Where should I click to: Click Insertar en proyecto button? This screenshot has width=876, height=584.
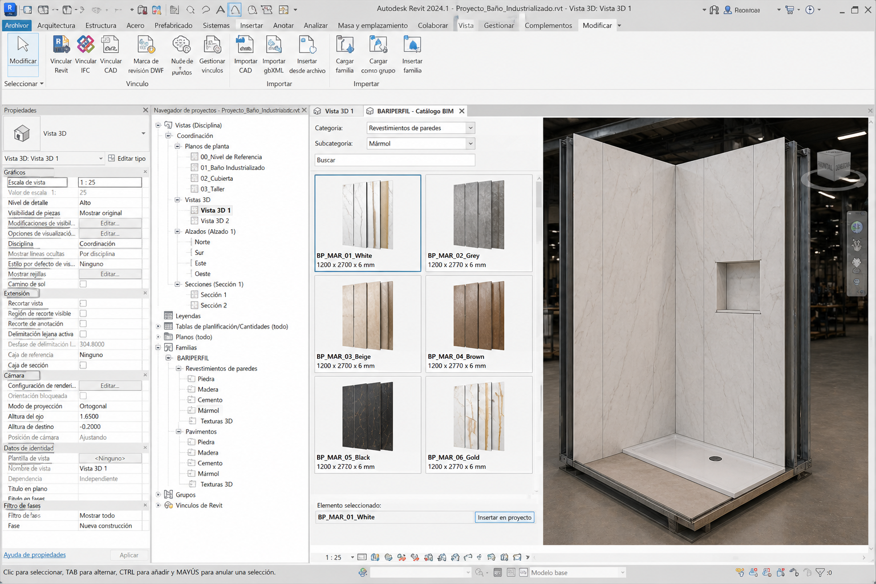pos(504,517)
